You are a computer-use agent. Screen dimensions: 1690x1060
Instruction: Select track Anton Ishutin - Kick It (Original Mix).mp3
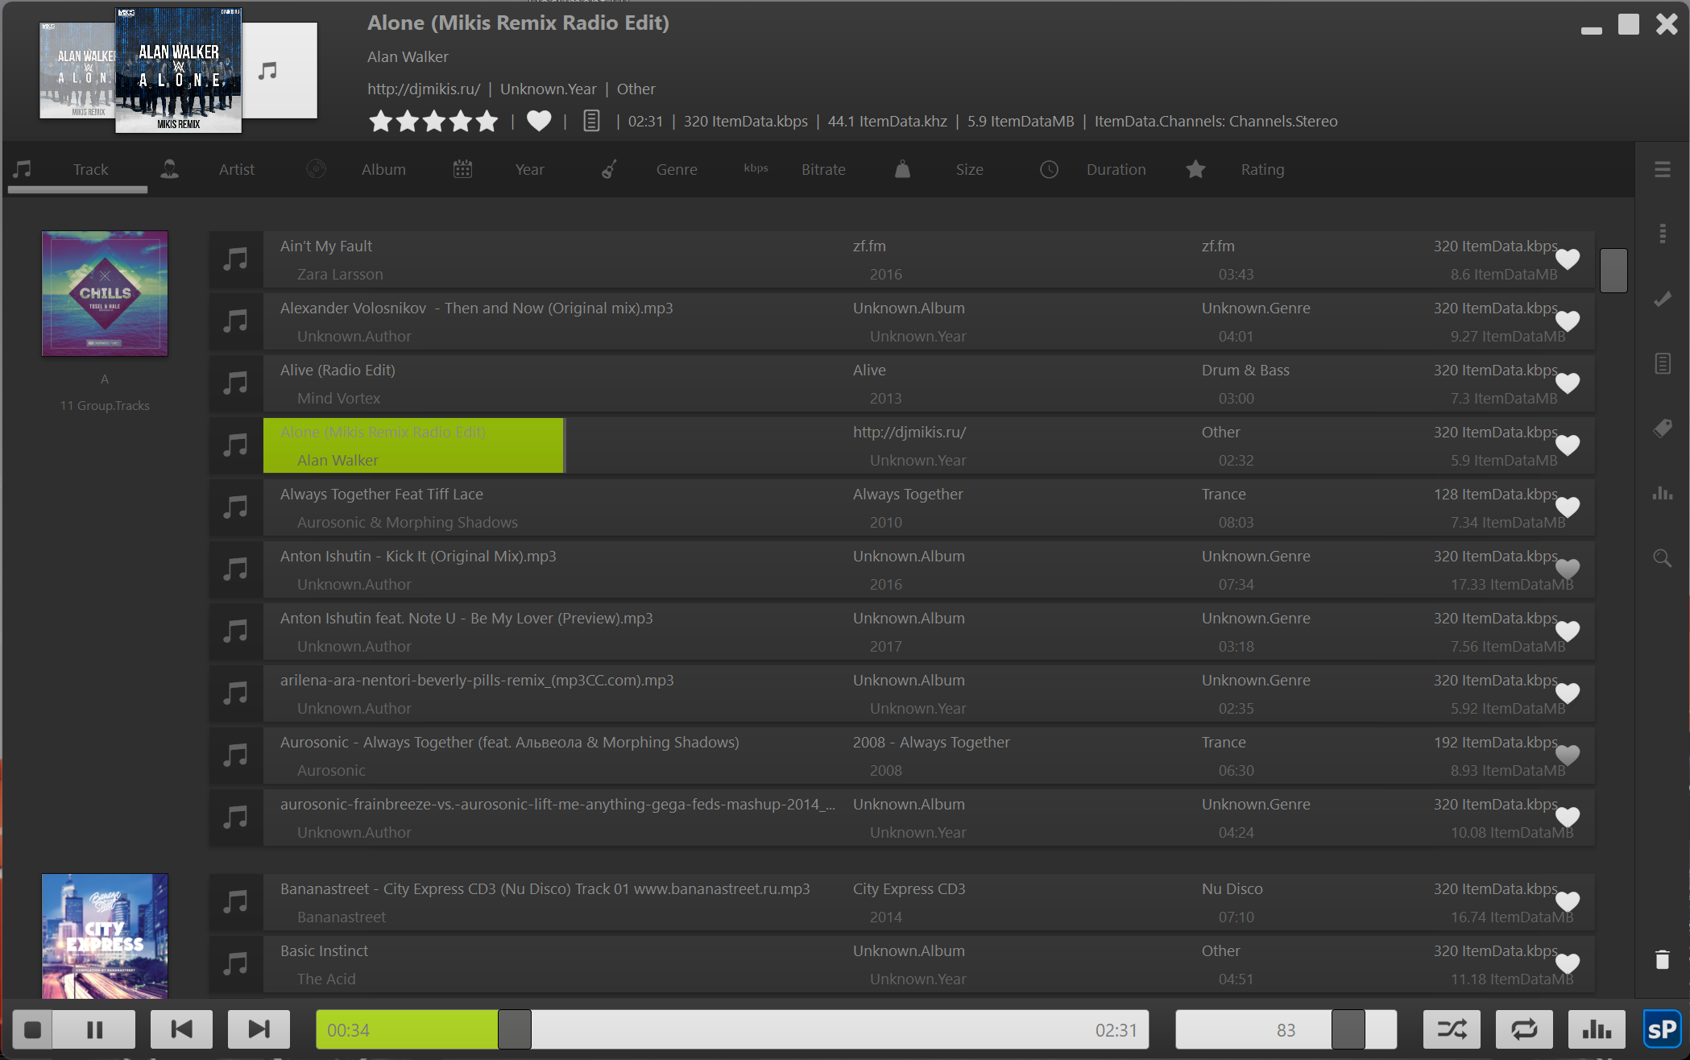tap(902, 569)
